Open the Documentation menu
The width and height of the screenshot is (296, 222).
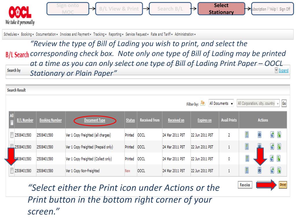tap(47, 34)
